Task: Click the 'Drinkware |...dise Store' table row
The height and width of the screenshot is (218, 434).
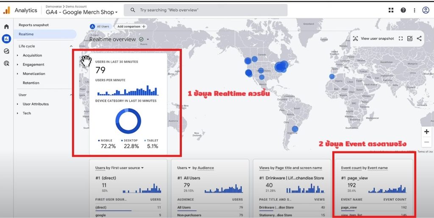Action: pos(292,207)
